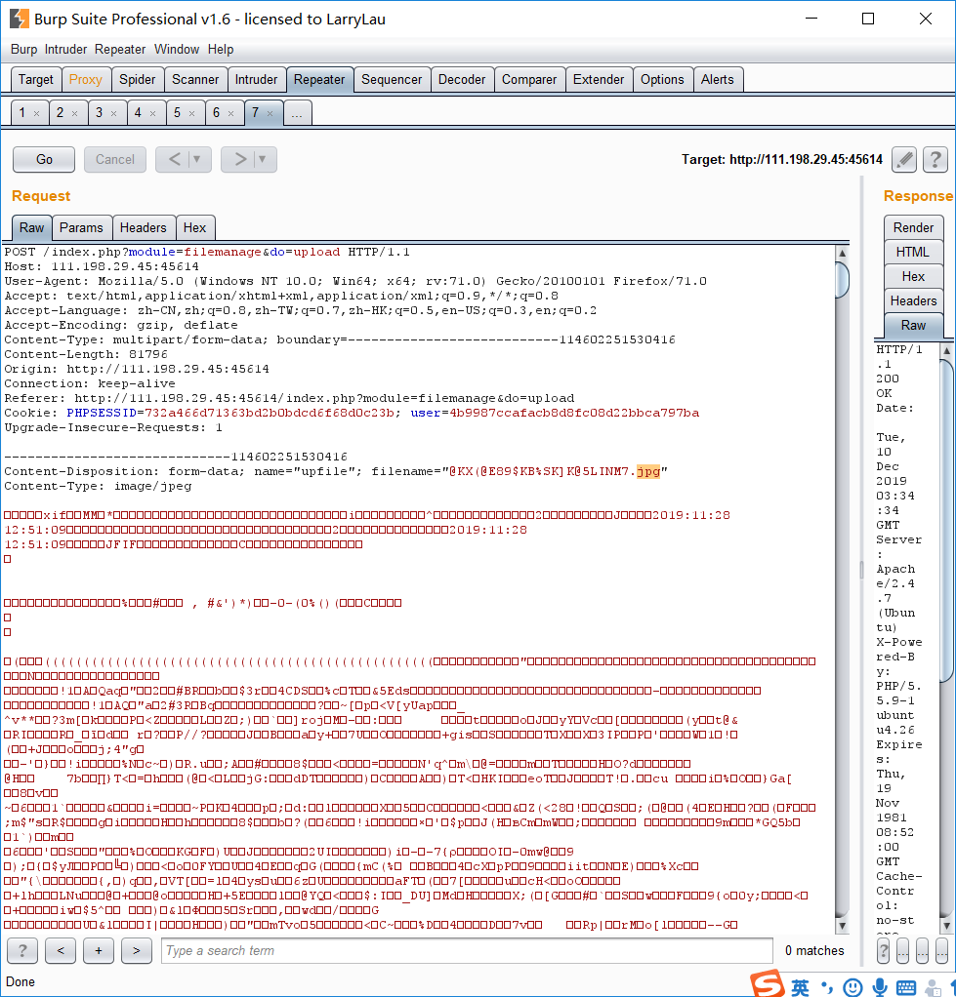Close repeater tab 7
The image size is (956, 997).
270,114
